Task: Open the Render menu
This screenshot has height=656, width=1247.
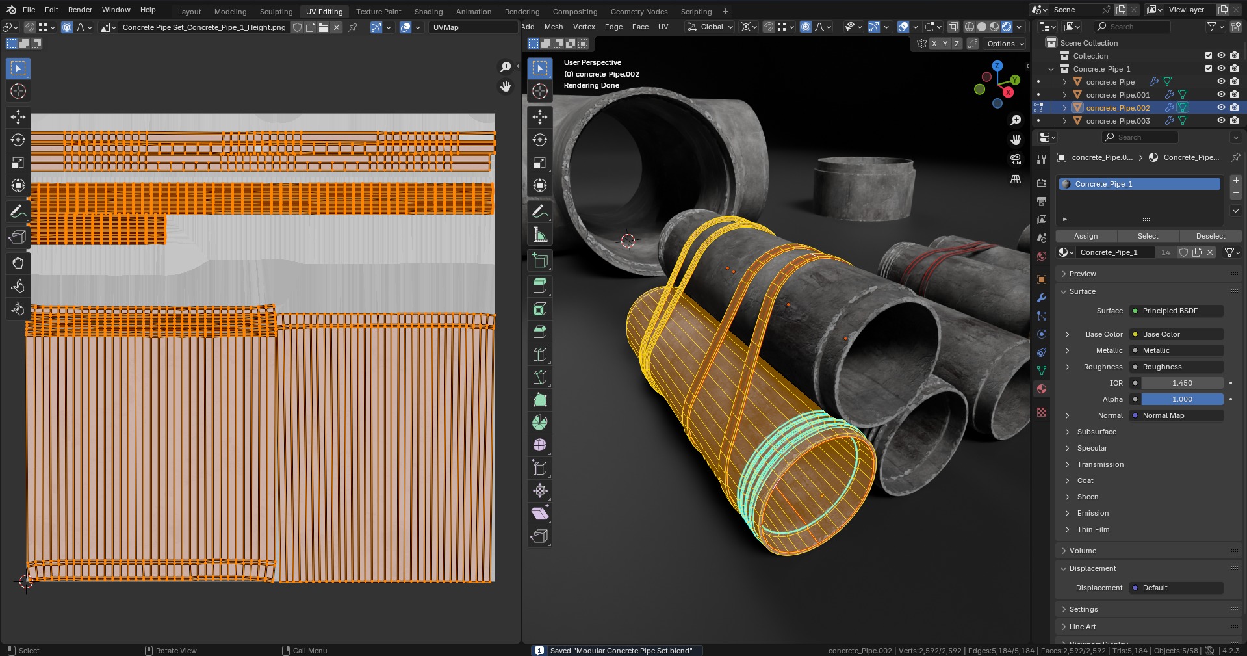Action: [80, 10]
